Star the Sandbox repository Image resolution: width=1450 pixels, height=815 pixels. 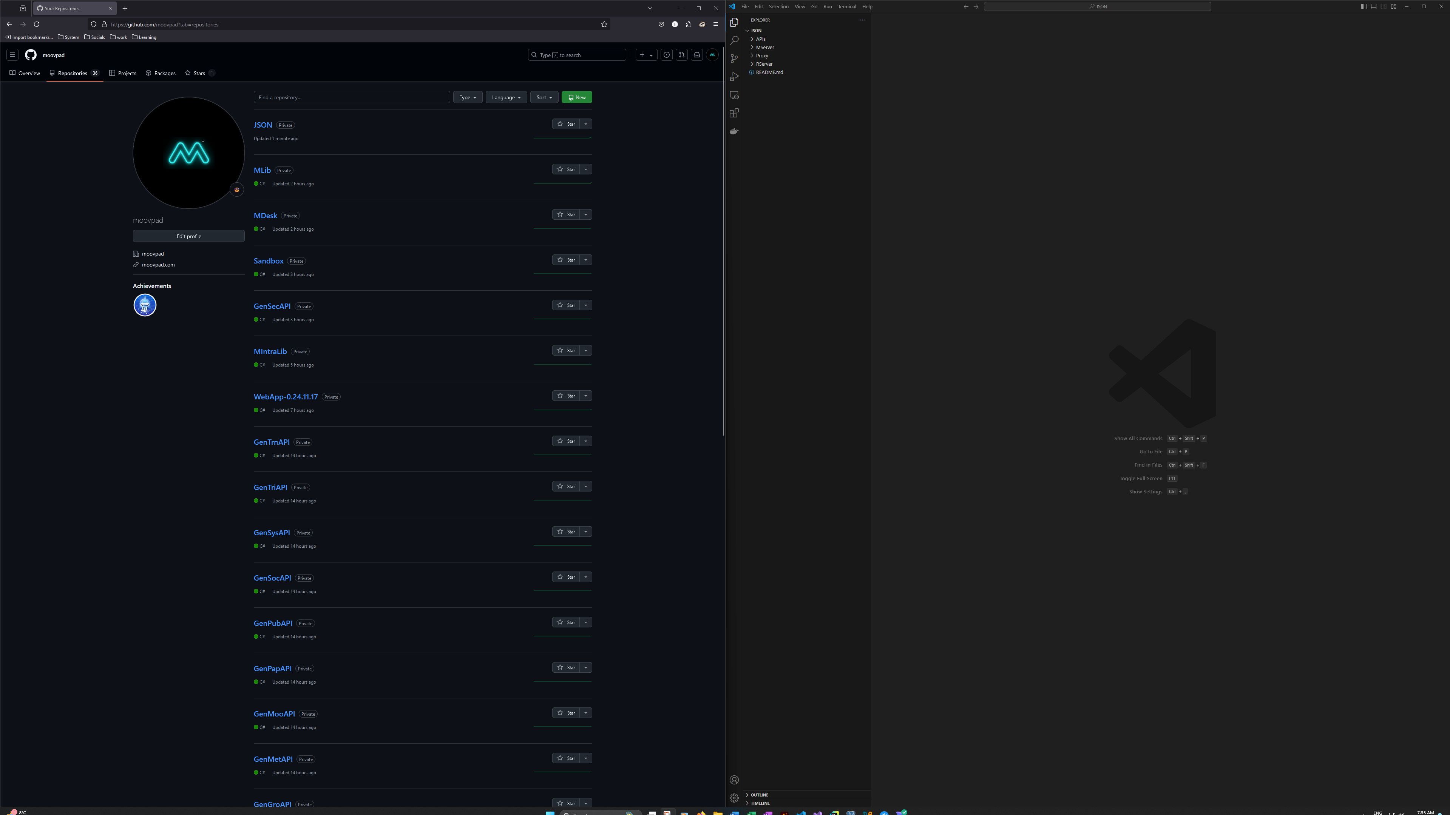pos(566,260)
